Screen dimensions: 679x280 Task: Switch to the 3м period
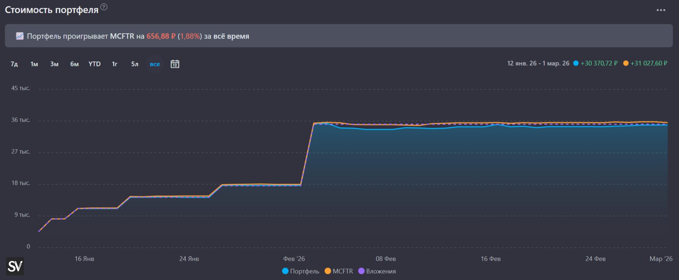point(54,64)
